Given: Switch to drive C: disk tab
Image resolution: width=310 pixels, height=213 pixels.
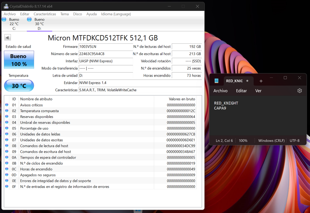Looking at the screenshot, I should pos(14,24).
